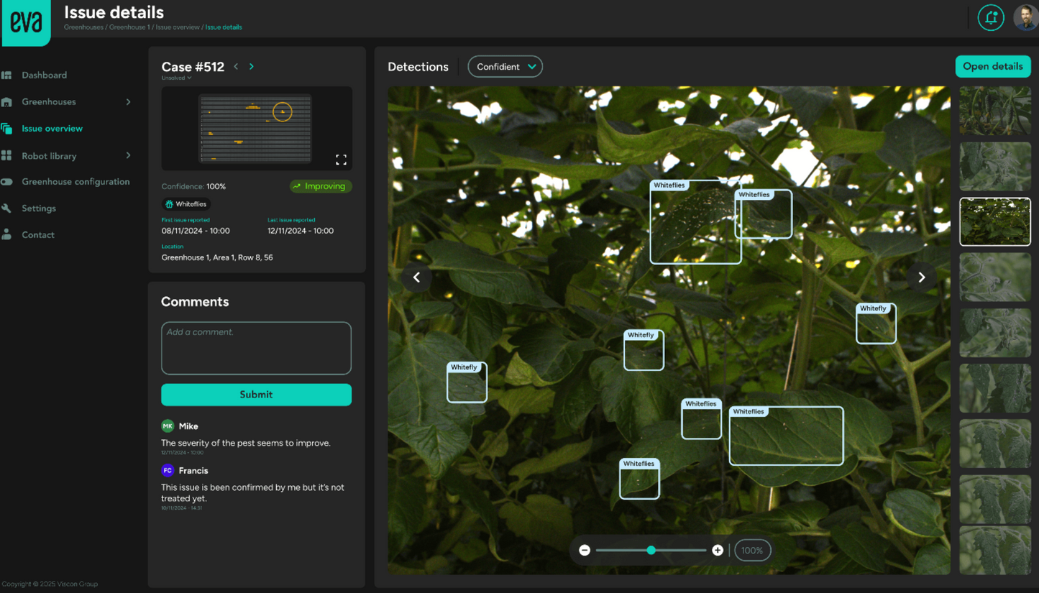Image resolution: width=1039 pixels, height=593 pixels.
Task: Expand the heatmap with the fullscreen icon
Action: (341, 160)
